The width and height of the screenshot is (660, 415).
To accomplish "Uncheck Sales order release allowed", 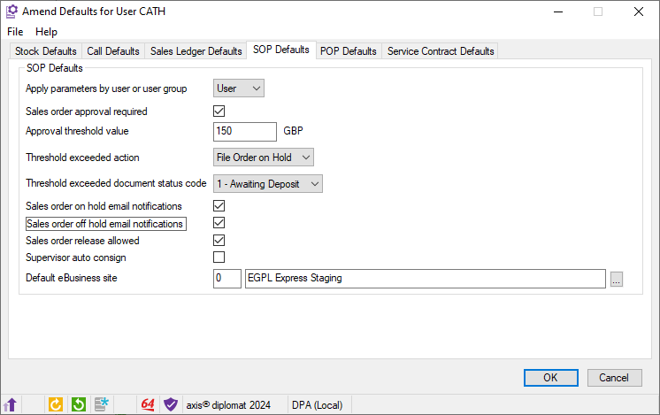I will [219, 240].
